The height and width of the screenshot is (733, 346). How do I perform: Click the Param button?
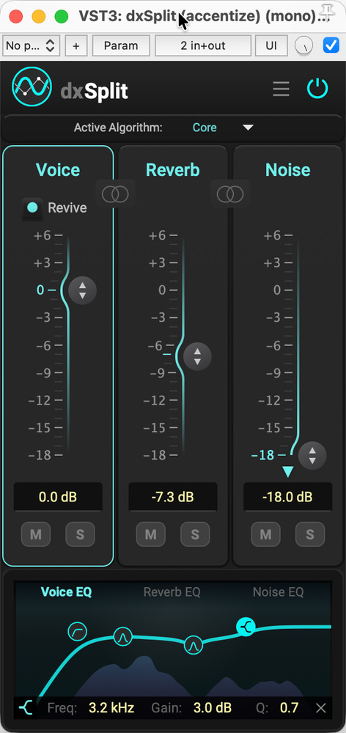(121, 45)
